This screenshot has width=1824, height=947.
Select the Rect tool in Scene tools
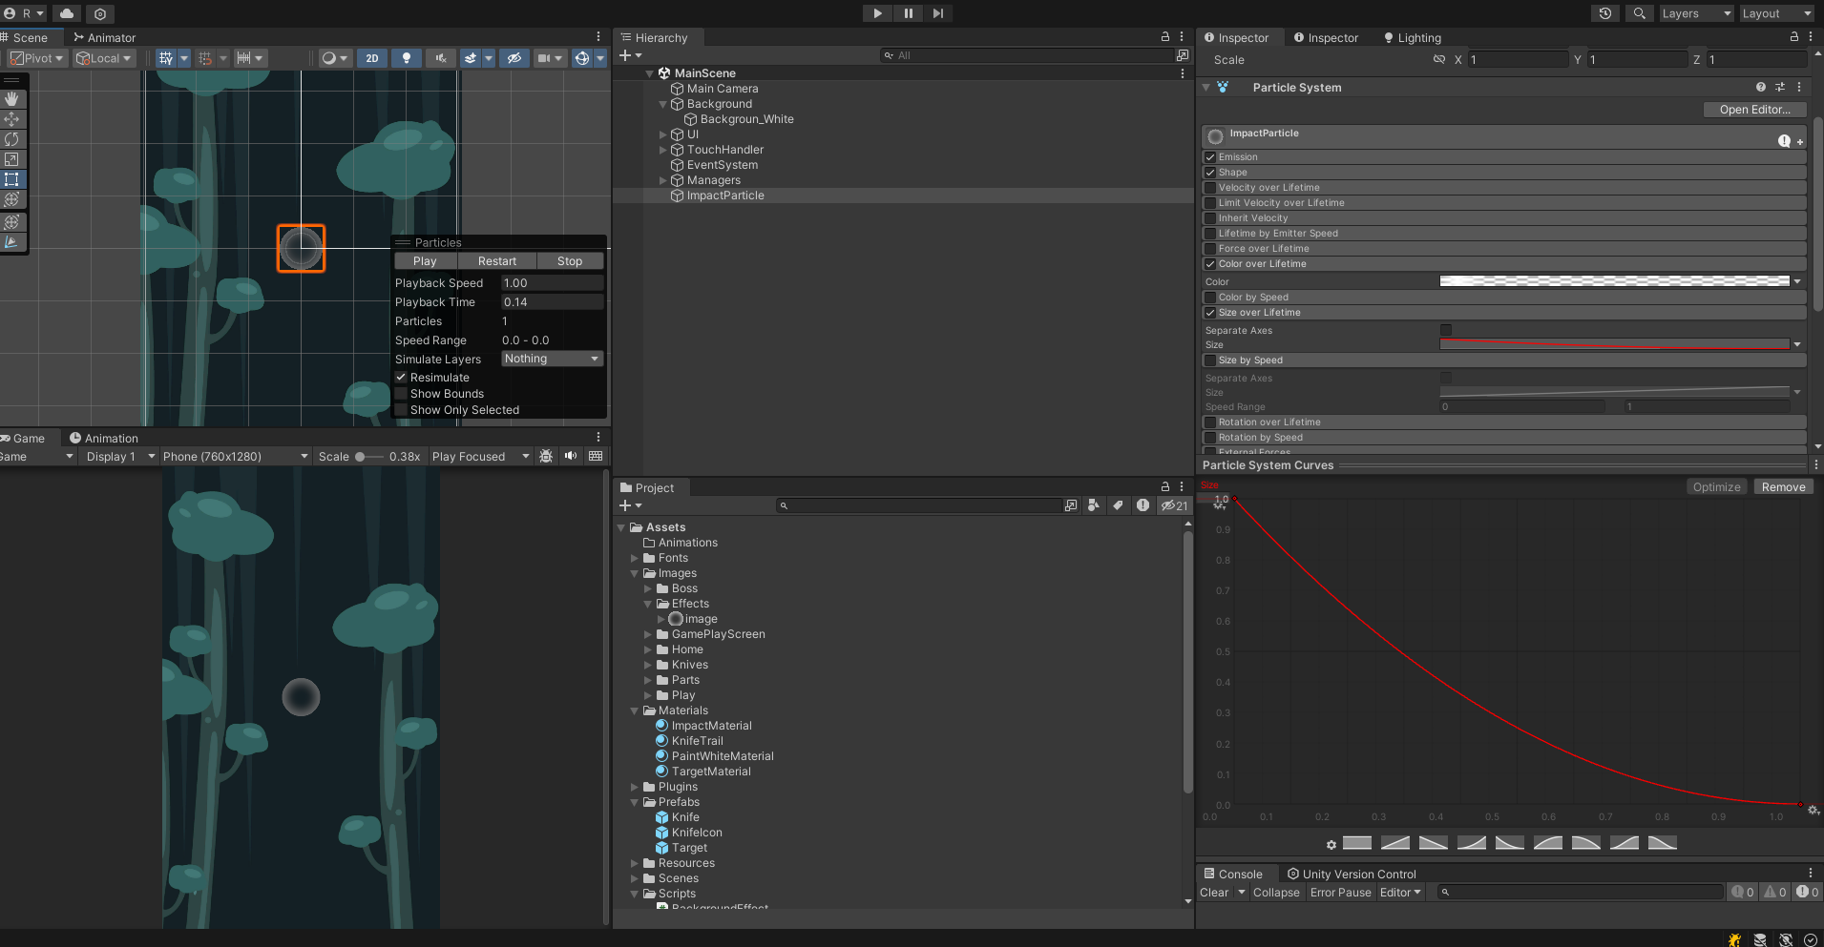click(x=11, y=179)
